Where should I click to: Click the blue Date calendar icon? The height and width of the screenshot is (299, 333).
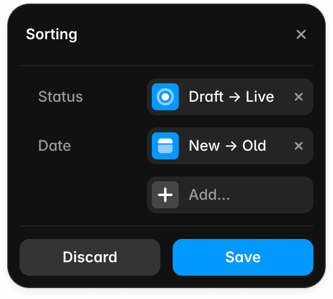point(165,146)
